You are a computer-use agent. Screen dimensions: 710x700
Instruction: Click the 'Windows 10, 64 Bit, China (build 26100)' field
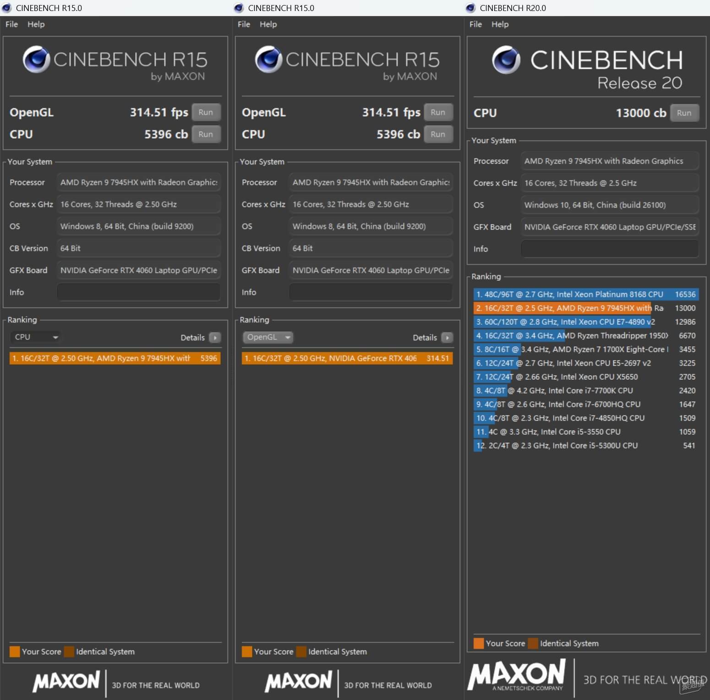610,205
